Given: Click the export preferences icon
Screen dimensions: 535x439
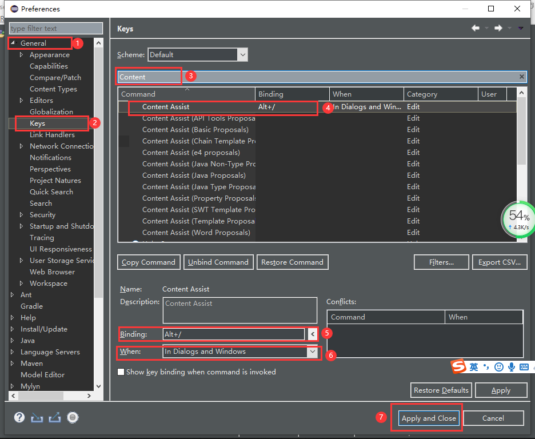Looking at the screenshot, I should point(55,417).
